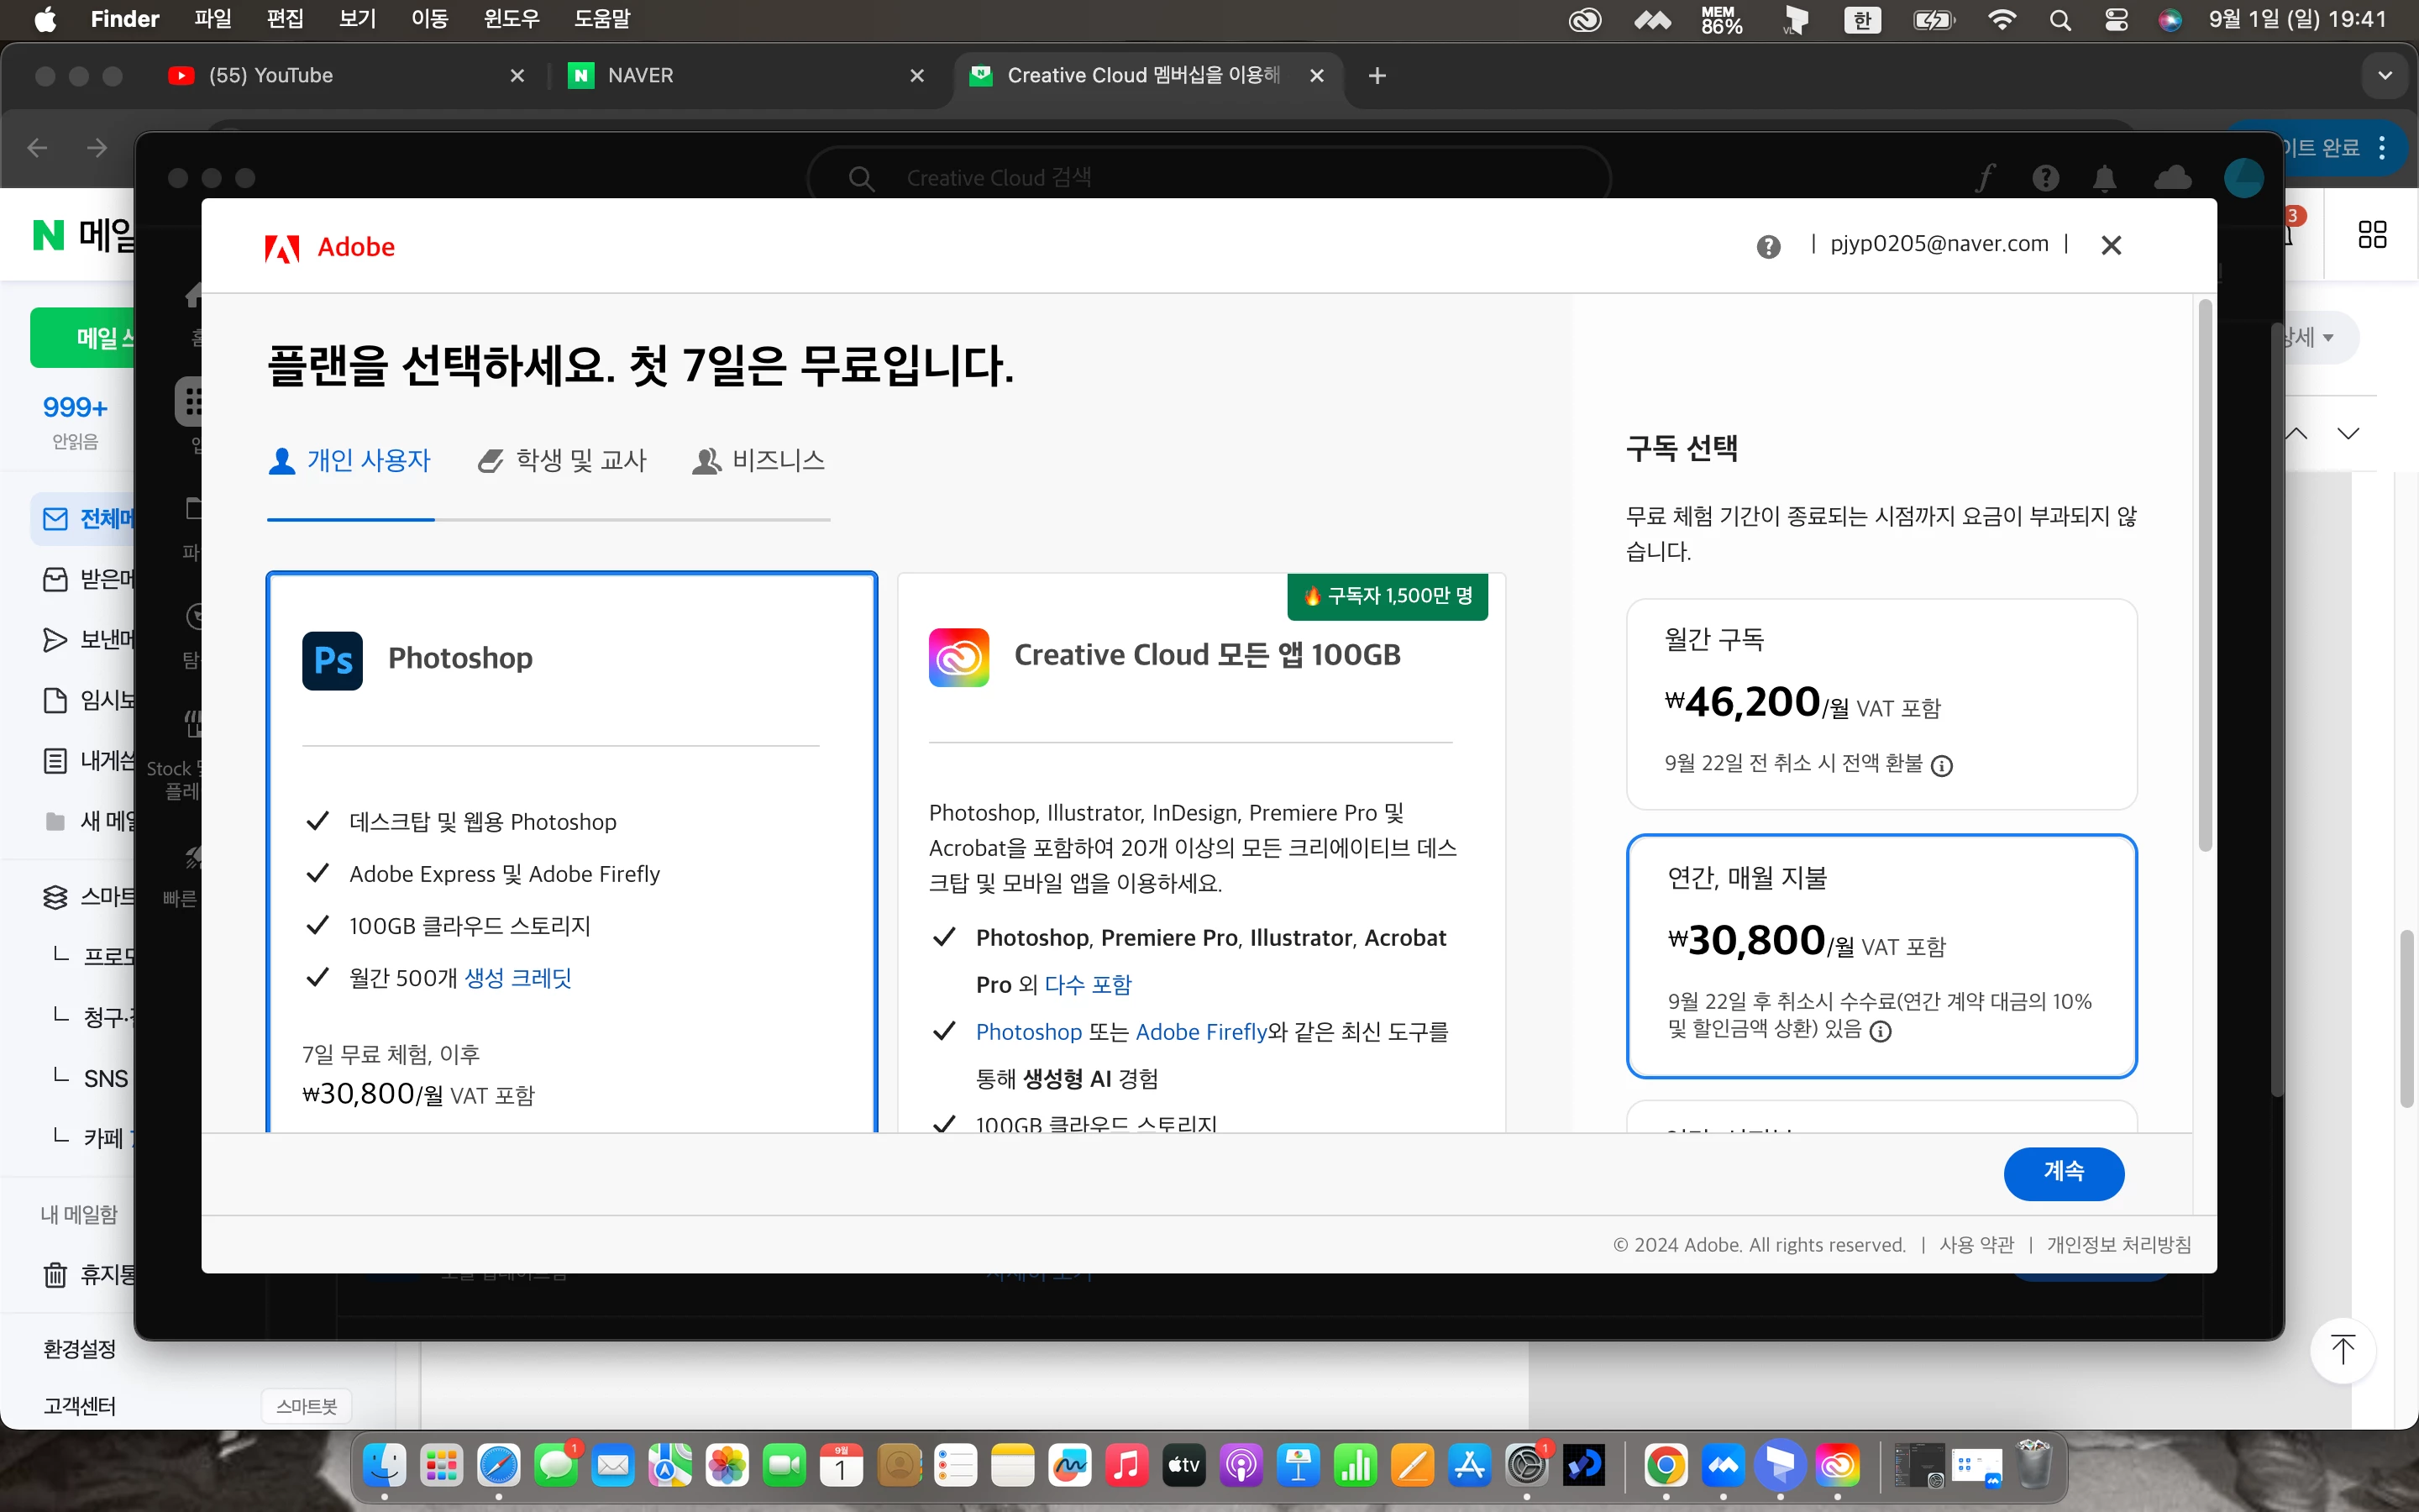The image size is (2419, 1512).
Task: Open Control Center in the menu bar
Action: (2115, 20)
